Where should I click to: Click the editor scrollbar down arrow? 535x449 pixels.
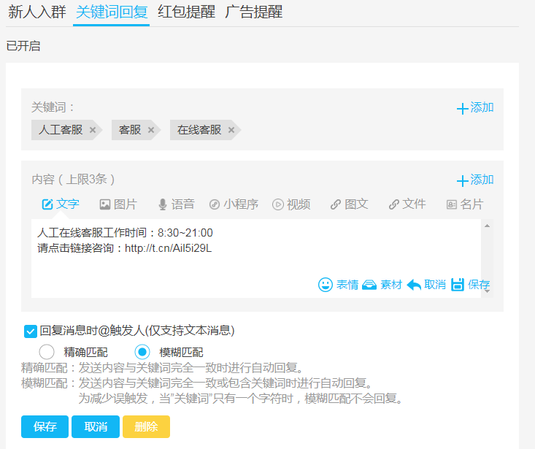(x=488, y=292)
